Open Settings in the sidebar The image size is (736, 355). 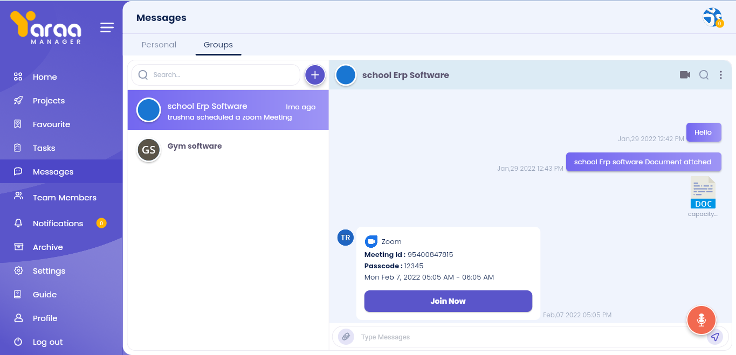tap(49, 271)
